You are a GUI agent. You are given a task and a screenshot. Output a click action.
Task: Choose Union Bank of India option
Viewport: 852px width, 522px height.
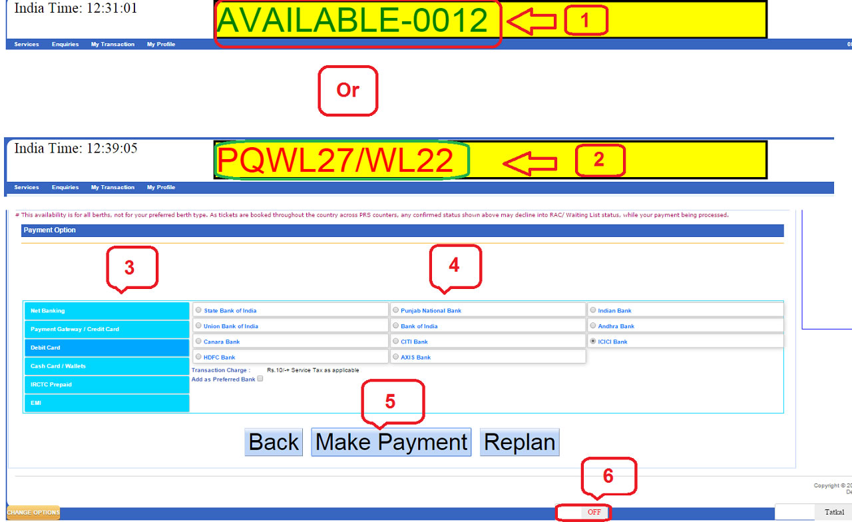(198, 326)
